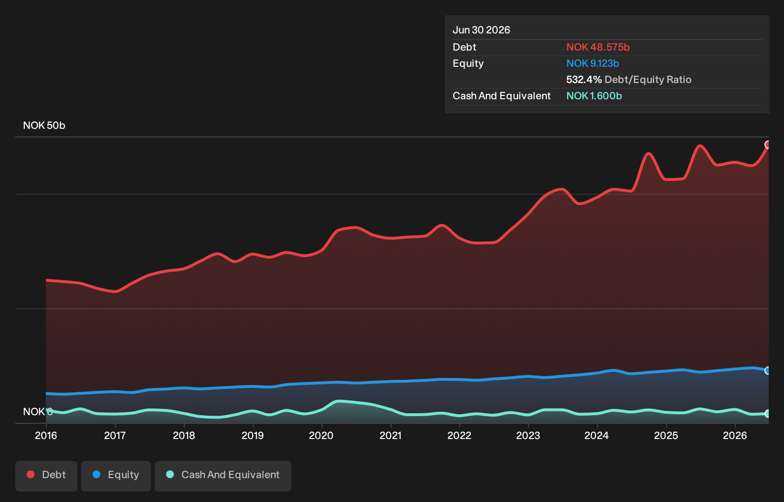Select the blue Equity endpoint marker on chart
Viewport: 784px width, 502px height.
pyautogui.click(x=768, y=370)
